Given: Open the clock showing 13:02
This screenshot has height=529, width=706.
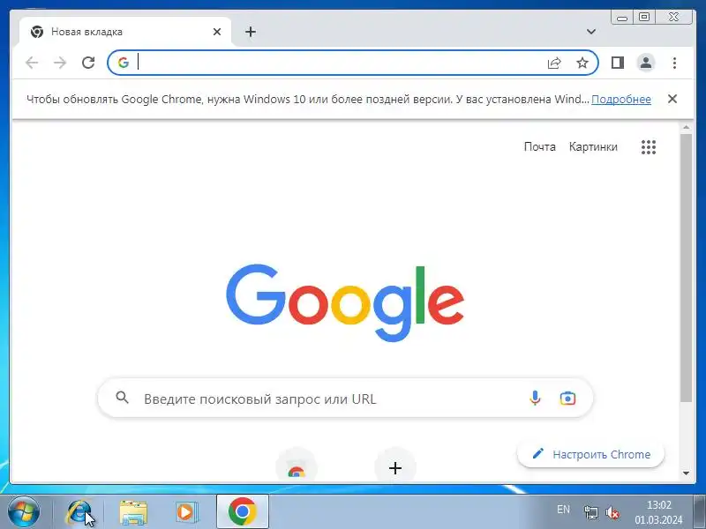Looking at the screenshot, I should click(658, 512).
